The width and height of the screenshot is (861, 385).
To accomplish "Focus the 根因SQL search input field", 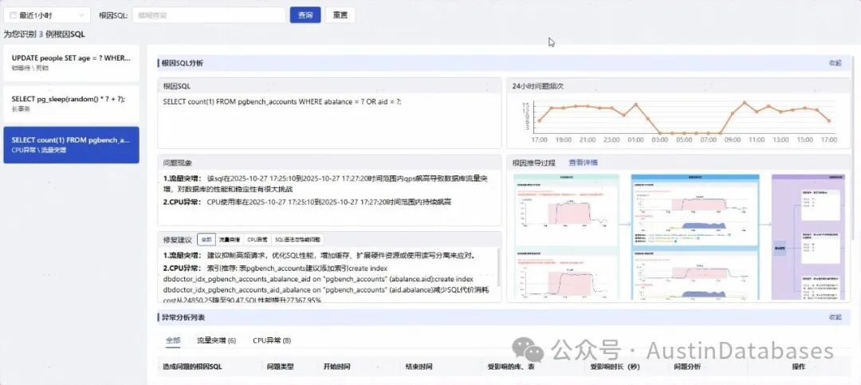I will (208, 15).
